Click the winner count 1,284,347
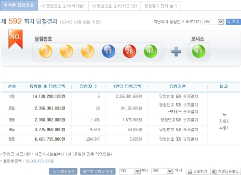The image size is (241, 175). tap(92, 139)
